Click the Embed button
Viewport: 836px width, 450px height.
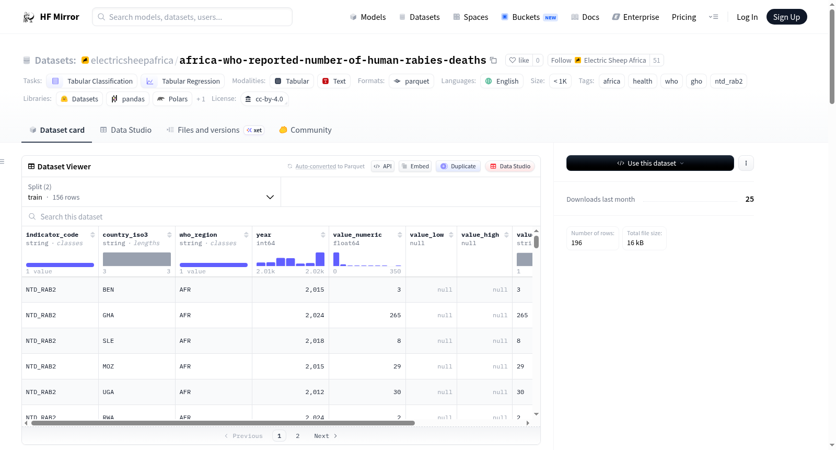point(415,166)
